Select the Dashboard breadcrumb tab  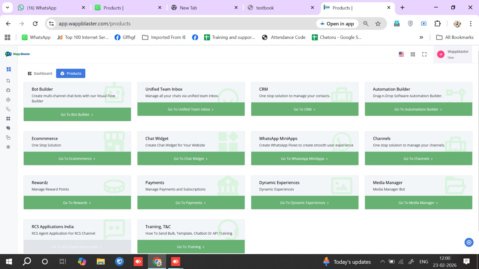(x=40, y=74)
